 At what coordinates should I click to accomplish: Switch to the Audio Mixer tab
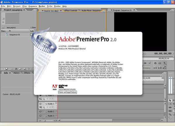[91, 10]
